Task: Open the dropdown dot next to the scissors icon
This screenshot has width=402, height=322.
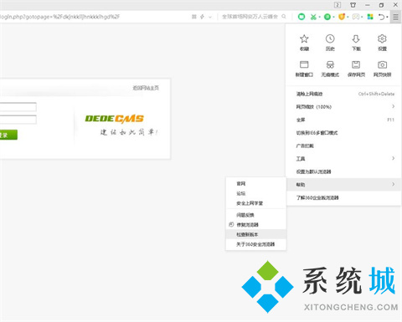Action: pos(320,17)
